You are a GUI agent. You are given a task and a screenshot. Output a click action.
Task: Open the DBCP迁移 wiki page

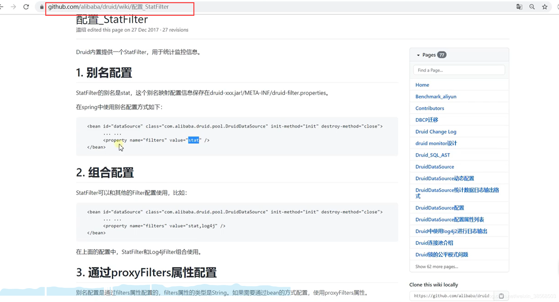coord(427,120)
